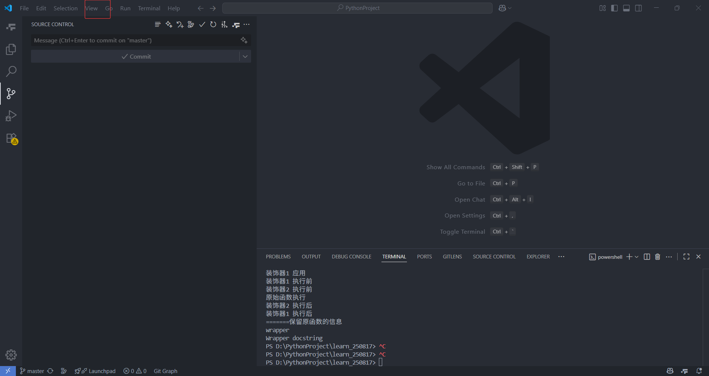Select the powershell terminal label
The height and width of the screenshot is (376, 709).
click(606, 257)
